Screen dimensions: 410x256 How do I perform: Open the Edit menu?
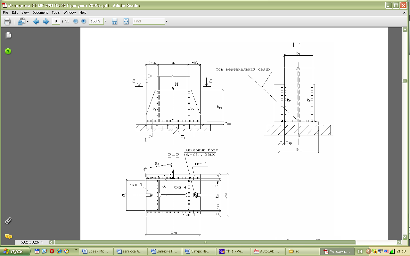click(15, 12)
